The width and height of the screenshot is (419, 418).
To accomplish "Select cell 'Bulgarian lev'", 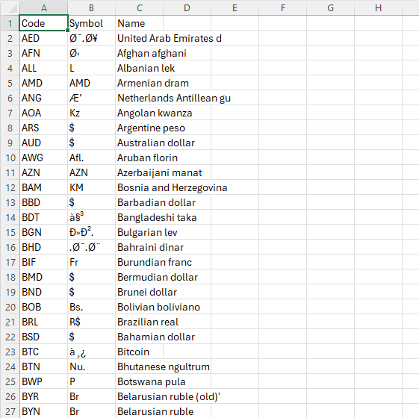I will 139,232.
